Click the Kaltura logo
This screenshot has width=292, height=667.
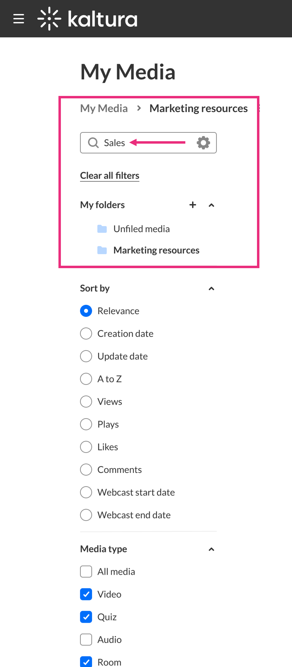pyautogui.click(x=88, y=19)
